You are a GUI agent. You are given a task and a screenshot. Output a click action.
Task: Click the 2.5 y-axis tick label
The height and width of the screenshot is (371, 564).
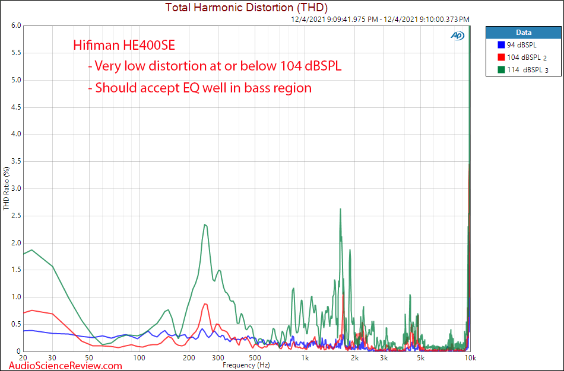click(17, 216)
